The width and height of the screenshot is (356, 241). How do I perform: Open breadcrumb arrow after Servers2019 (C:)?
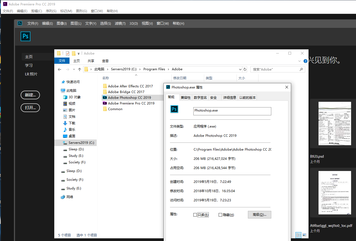click(x=141, y=69)
